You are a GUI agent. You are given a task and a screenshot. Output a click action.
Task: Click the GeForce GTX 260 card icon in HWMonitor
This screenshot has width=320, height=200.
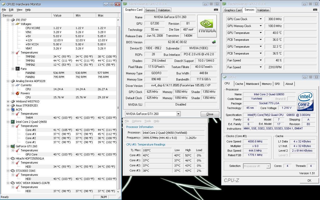point(12,146)
